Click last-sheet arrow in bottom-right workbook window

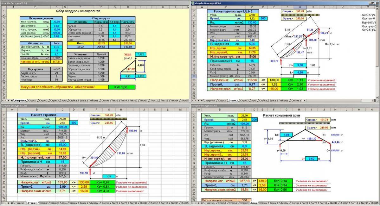[x=202, y=203]
